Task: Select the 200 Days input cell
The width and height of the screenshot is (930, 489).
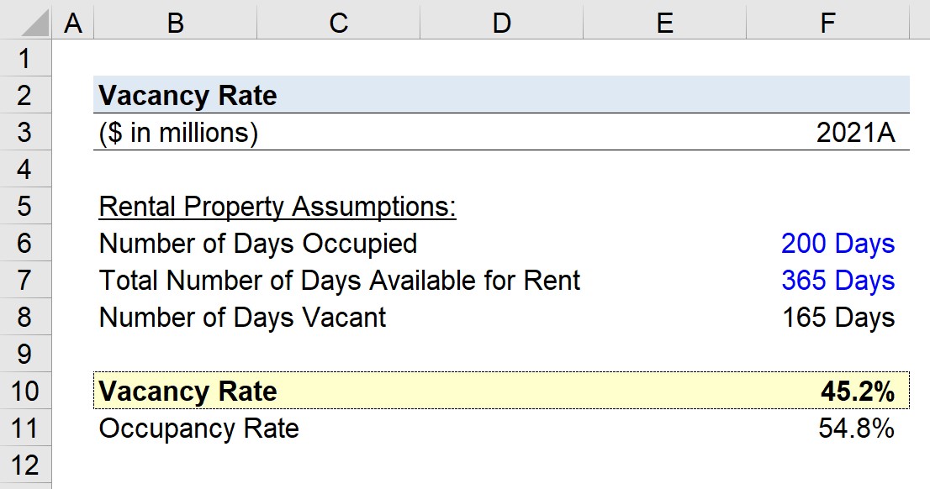Action: pos(827,243)
